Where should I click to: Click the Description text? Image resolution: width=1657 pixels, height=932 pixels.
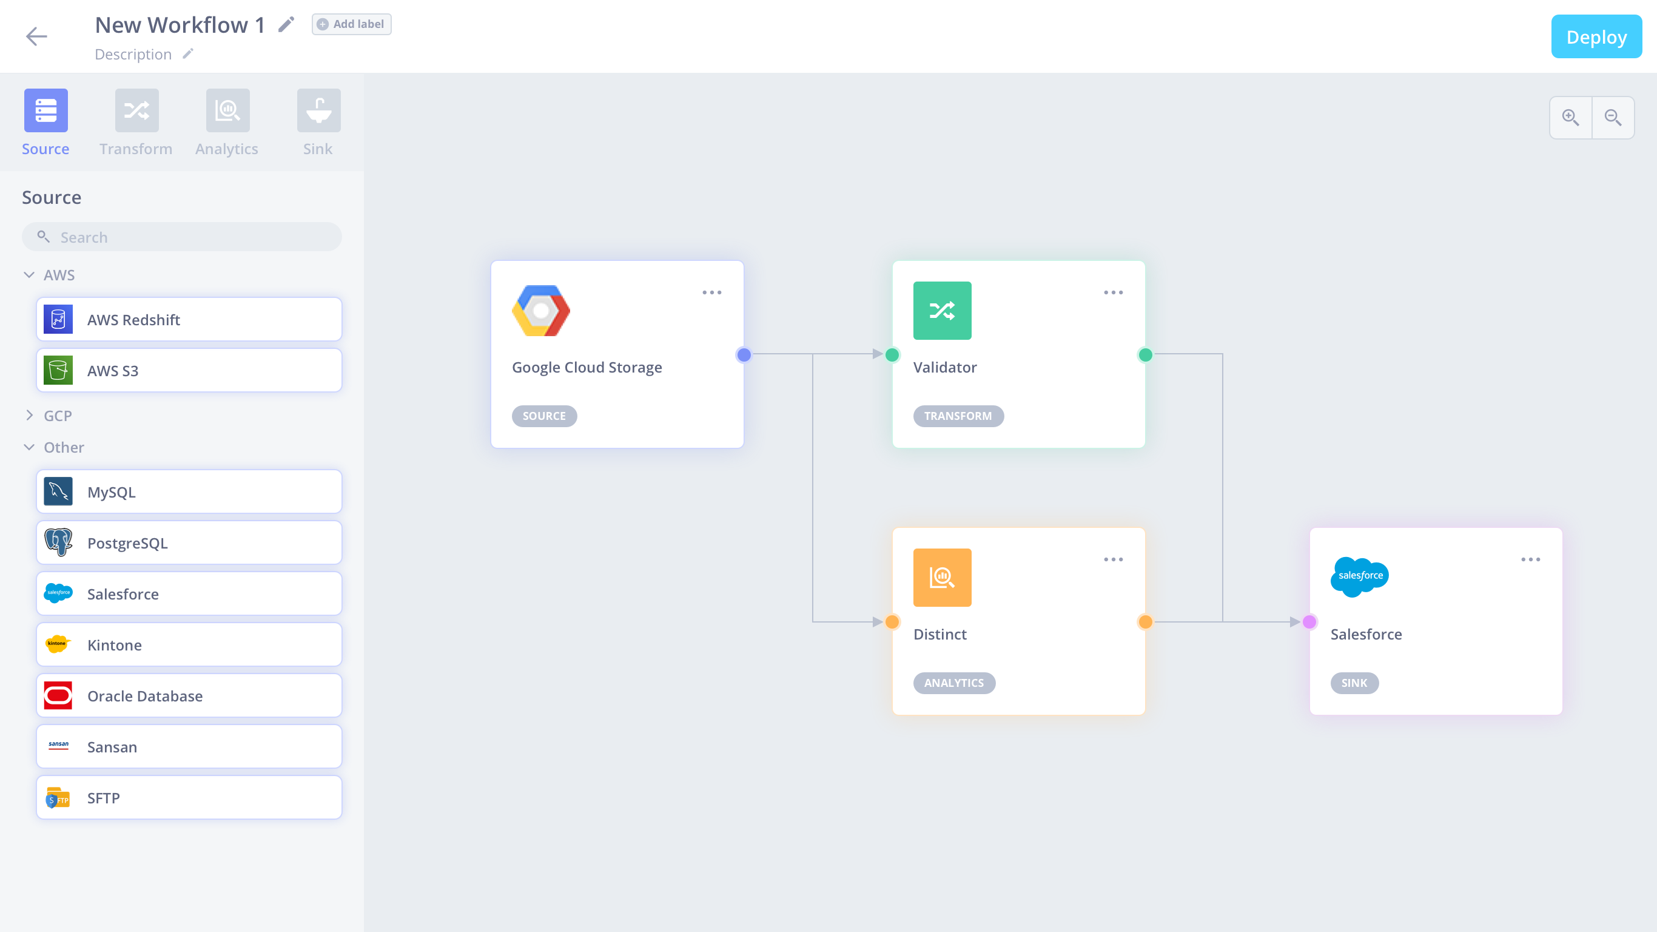133,54
